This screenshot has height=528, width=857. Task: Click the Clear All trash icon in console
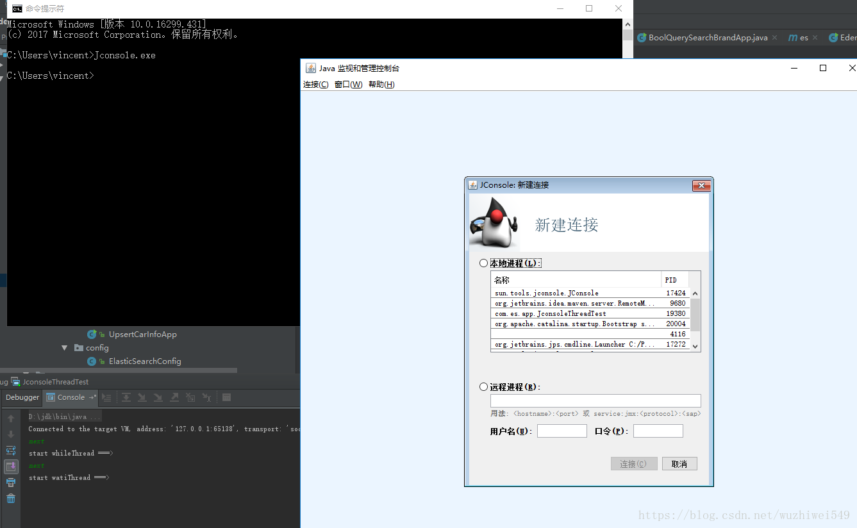pyautogui.click(x=11, y=499)
